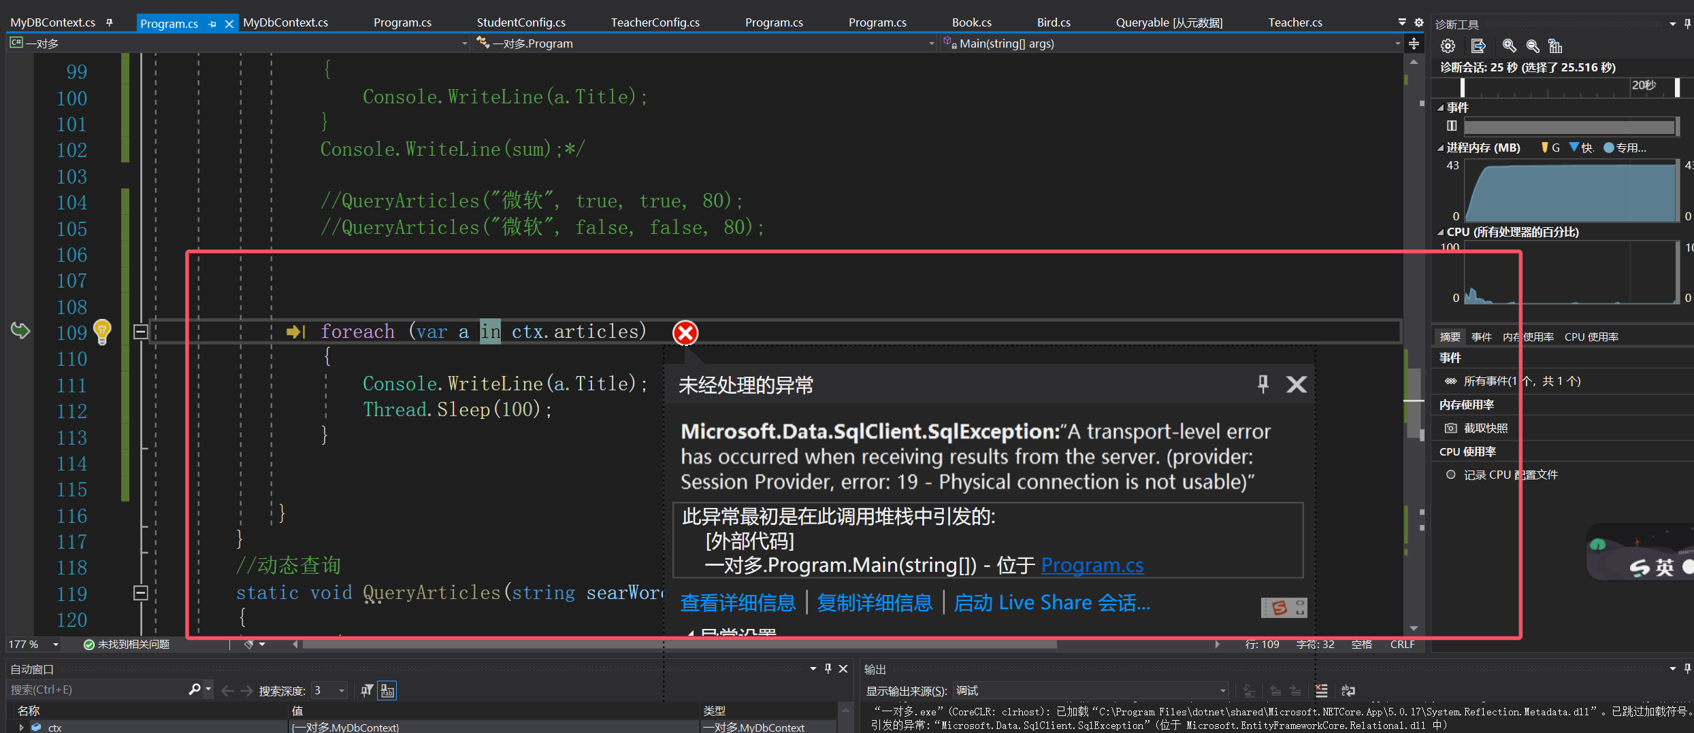
Task: Select the 事件 tab in Diagnostic Tools
Action: pyautogui.click(x=1482, y=336)
